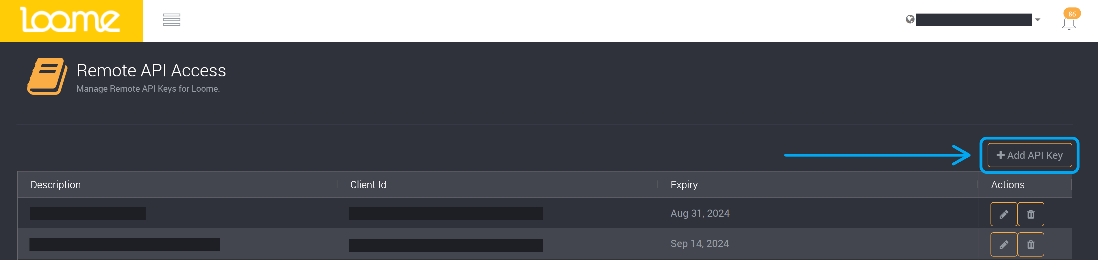Delete the API key expiring Aug 31, 2024
This screenshot has width=1098, height=260.
1030,214
